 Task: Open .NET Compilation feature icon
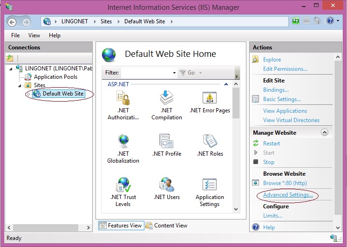point(166,98)
